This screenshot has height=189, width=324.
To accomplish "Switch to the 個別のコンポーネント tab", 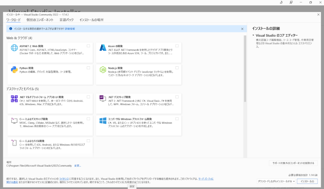I will (40, 20).
